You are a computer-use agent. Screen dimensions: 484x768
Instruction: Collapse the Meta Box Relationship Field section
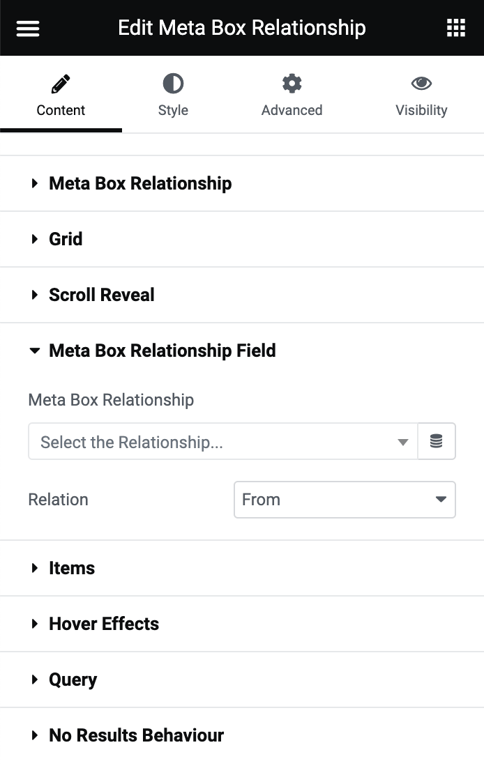click(x=162, y=351)
